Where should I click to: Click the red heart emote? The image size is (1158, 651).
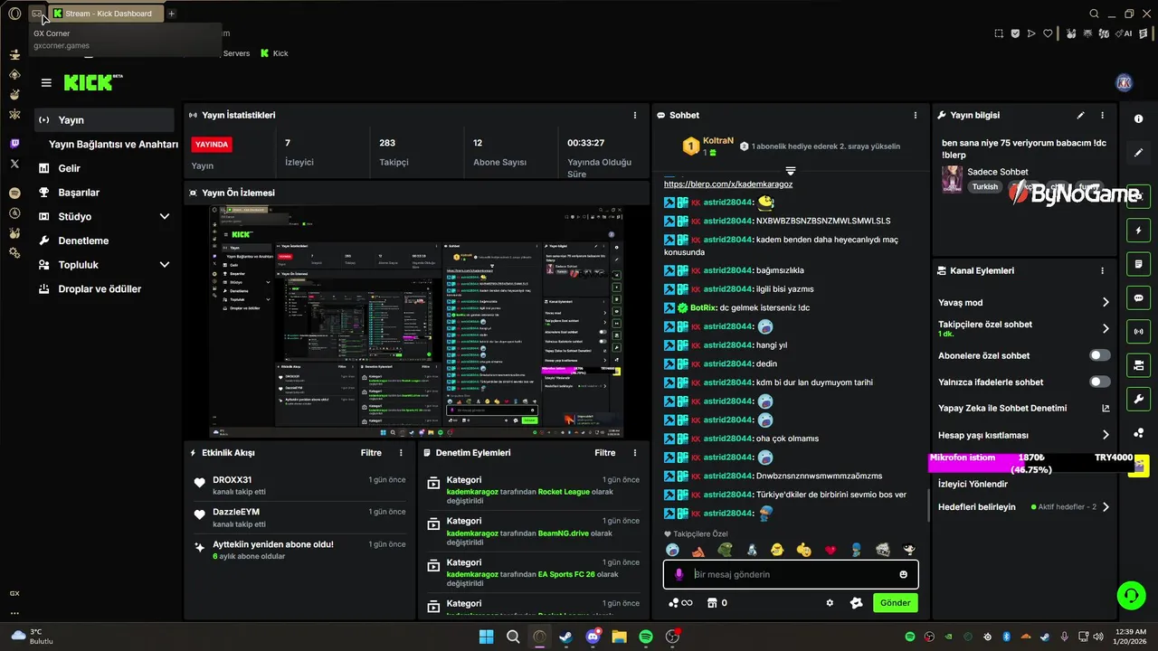pos(830,550)
